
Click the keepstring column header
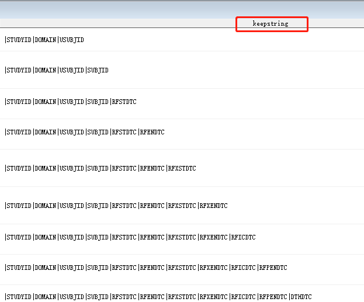pyautogui.click(x=271, y=23)
